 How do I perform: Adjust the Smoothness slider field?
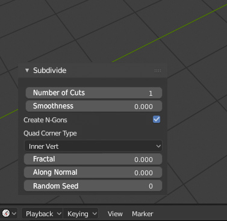pos(94,106)
